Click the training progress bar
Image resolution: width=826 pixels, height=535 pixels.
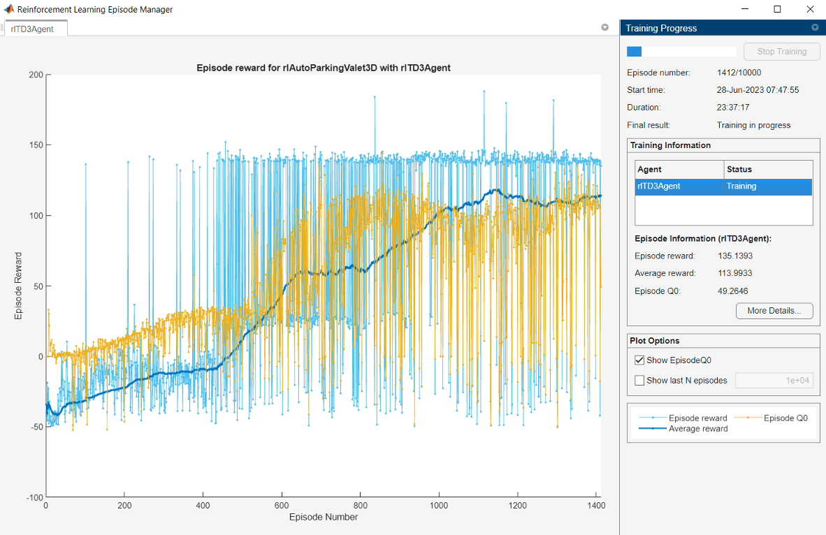coord(681,52)
